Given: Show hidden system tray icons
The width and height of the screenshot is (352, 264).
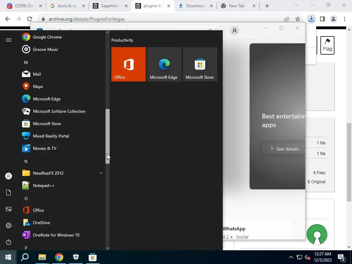Looking at the screenshot, I should (291, 257).
